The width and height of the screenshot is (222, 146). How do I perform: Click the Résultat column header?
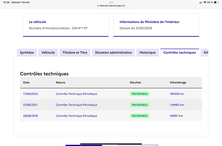coord(135,82)
